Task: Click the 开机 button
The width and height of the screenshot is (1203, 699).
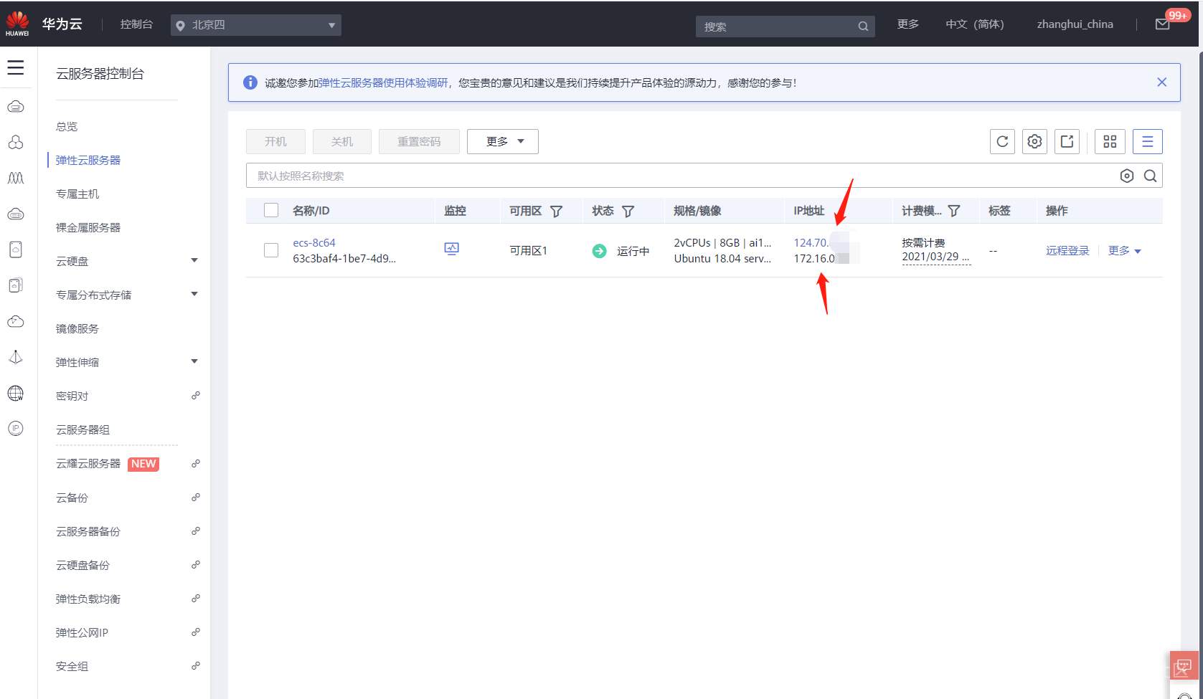Action: pyautogui.click(x=275, y=141)
